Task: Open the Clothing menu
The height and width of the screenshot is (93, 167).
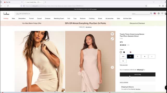Action: pyautogui.click(x=92, y=18)
